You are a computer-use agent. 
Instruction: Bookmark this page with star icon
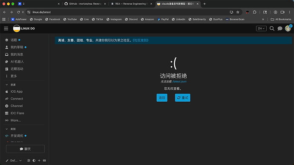[x=238, y=12]
